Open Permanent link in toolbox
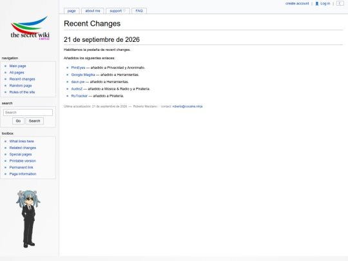The height and width of the screenshot is (261, 348). [x=21, y=168]
